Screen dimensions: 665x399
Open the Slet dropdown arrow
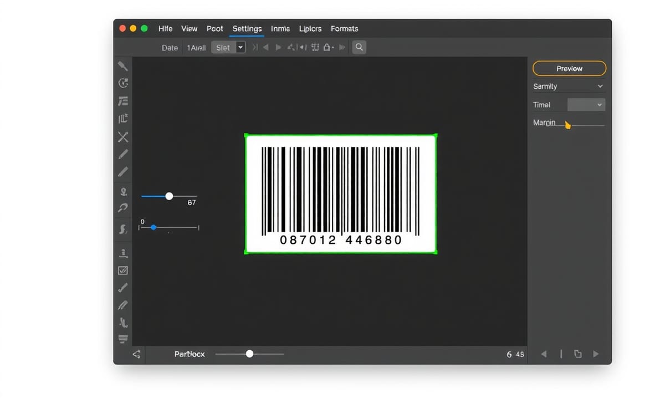pos(241,48)
